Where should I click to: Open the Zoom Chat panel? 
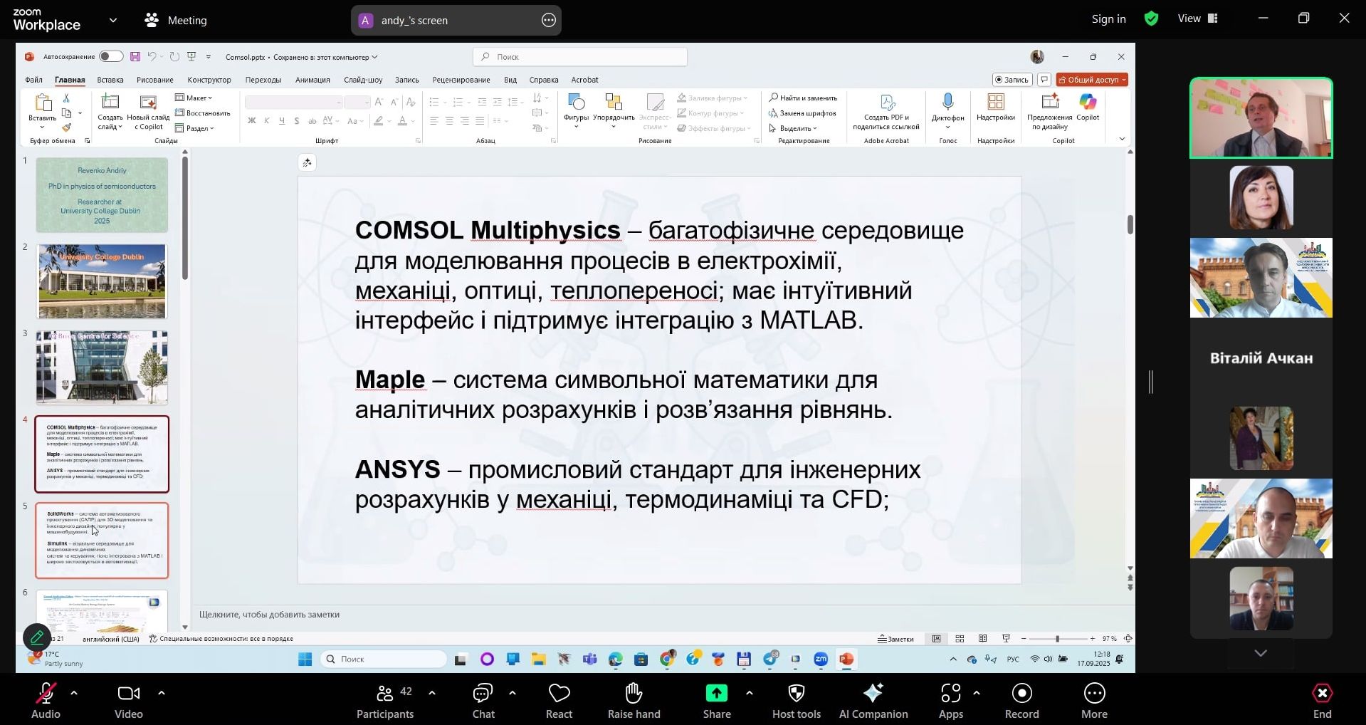pos(483,701)
